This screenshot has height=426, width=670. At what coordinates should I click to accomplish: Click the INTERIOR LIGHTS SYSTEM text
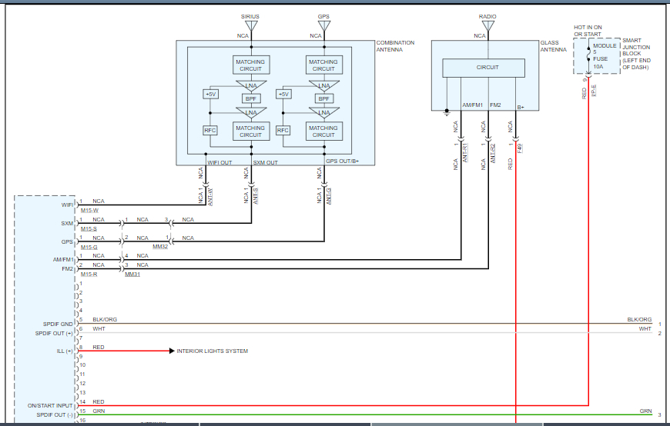tap(213, 351)
